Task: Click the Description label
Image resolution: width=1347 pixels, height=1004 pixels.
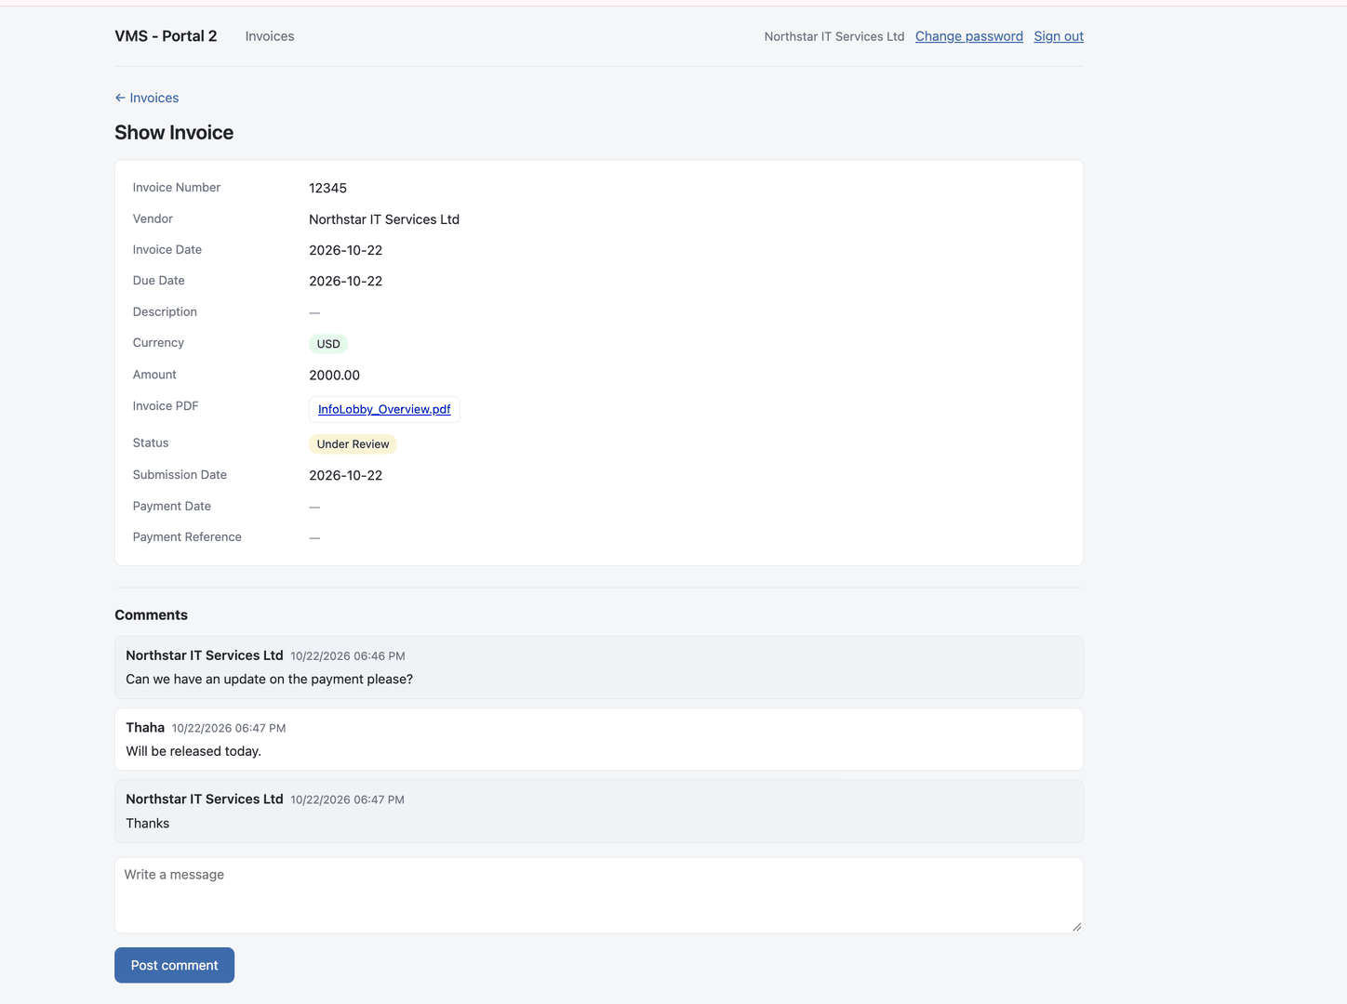Action: (165, 312)
